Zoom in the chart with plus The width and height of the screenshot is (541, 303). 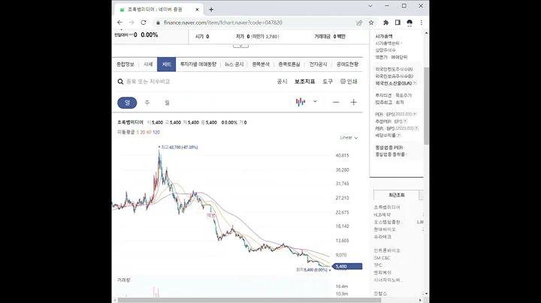tap(353, 102)
